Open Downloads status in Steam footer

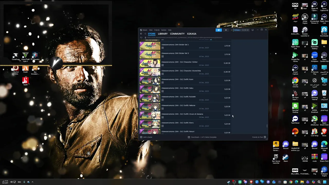coord(202,137)
